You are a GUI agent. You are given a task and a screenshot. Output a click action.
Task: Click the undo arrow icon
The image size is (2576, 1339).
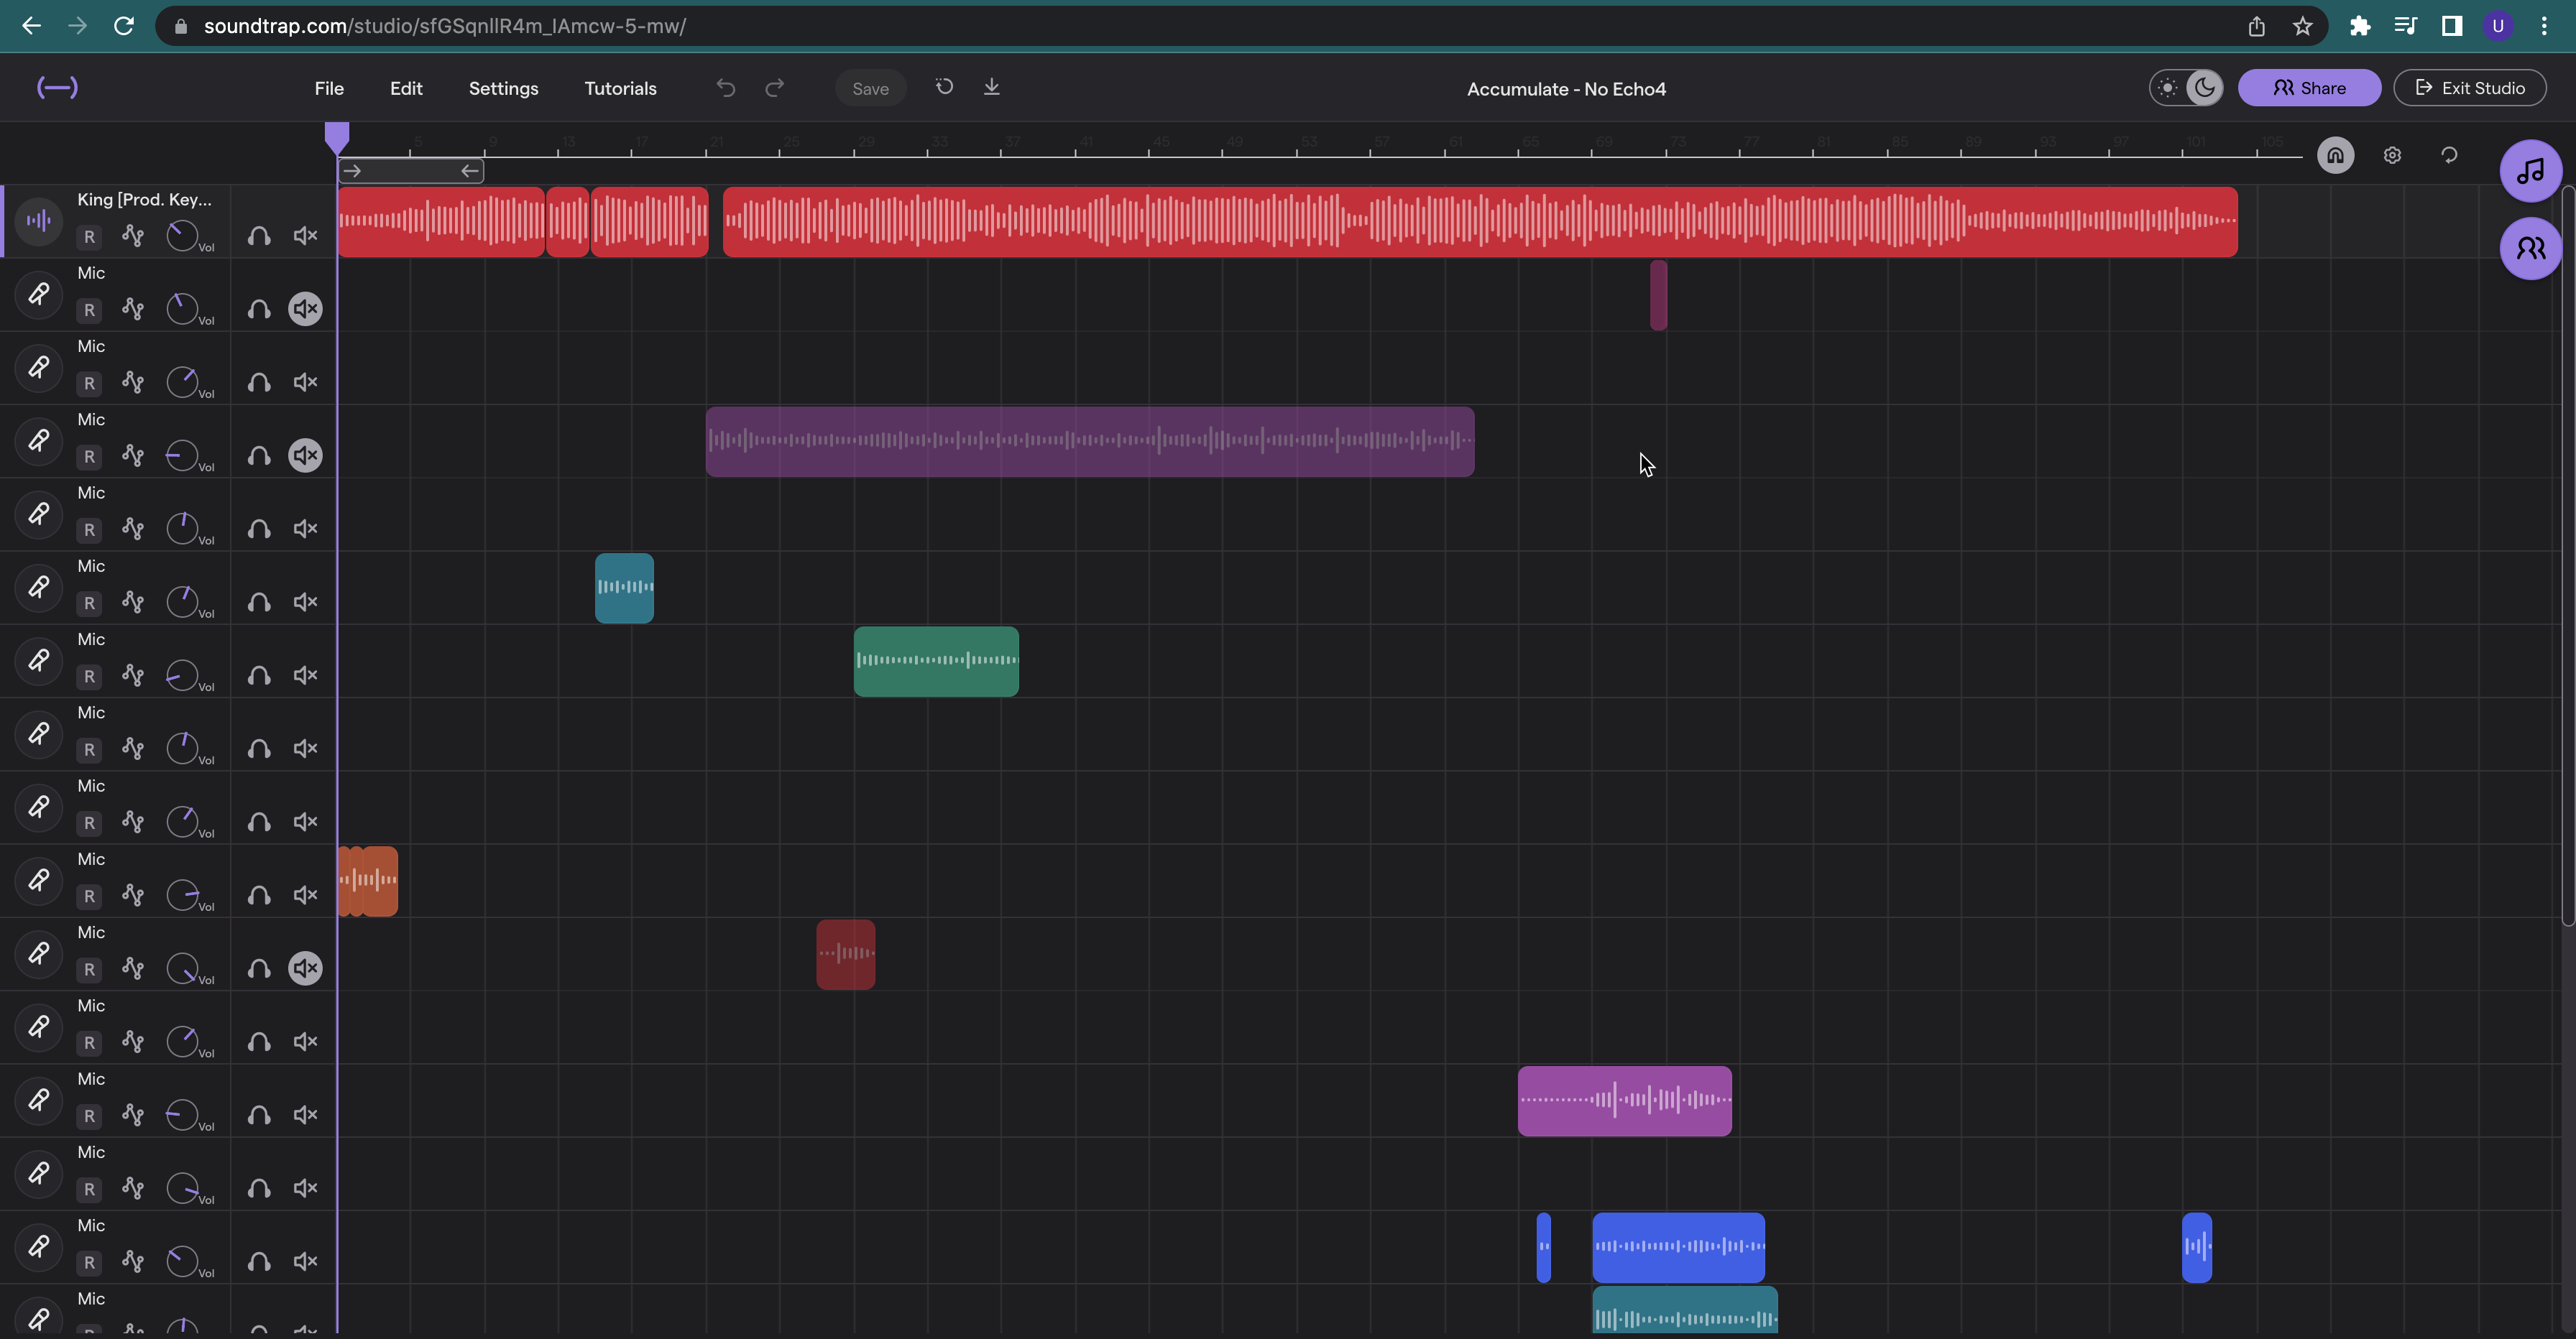[726, 88]
